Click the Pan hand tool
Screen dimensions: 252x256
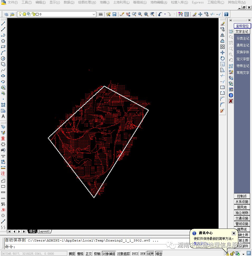point(128,14)
